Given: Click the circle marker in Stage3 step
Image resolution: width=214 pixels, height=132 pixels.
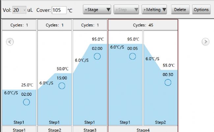Looking at the screenshot, I should 97,56.
